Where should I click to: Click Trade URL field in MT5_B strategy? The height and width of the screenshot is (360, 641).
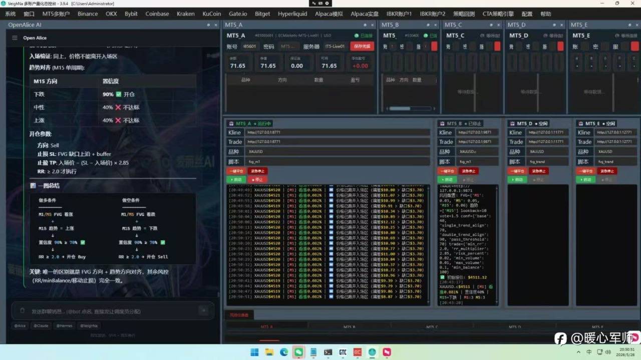pos(477,142)
